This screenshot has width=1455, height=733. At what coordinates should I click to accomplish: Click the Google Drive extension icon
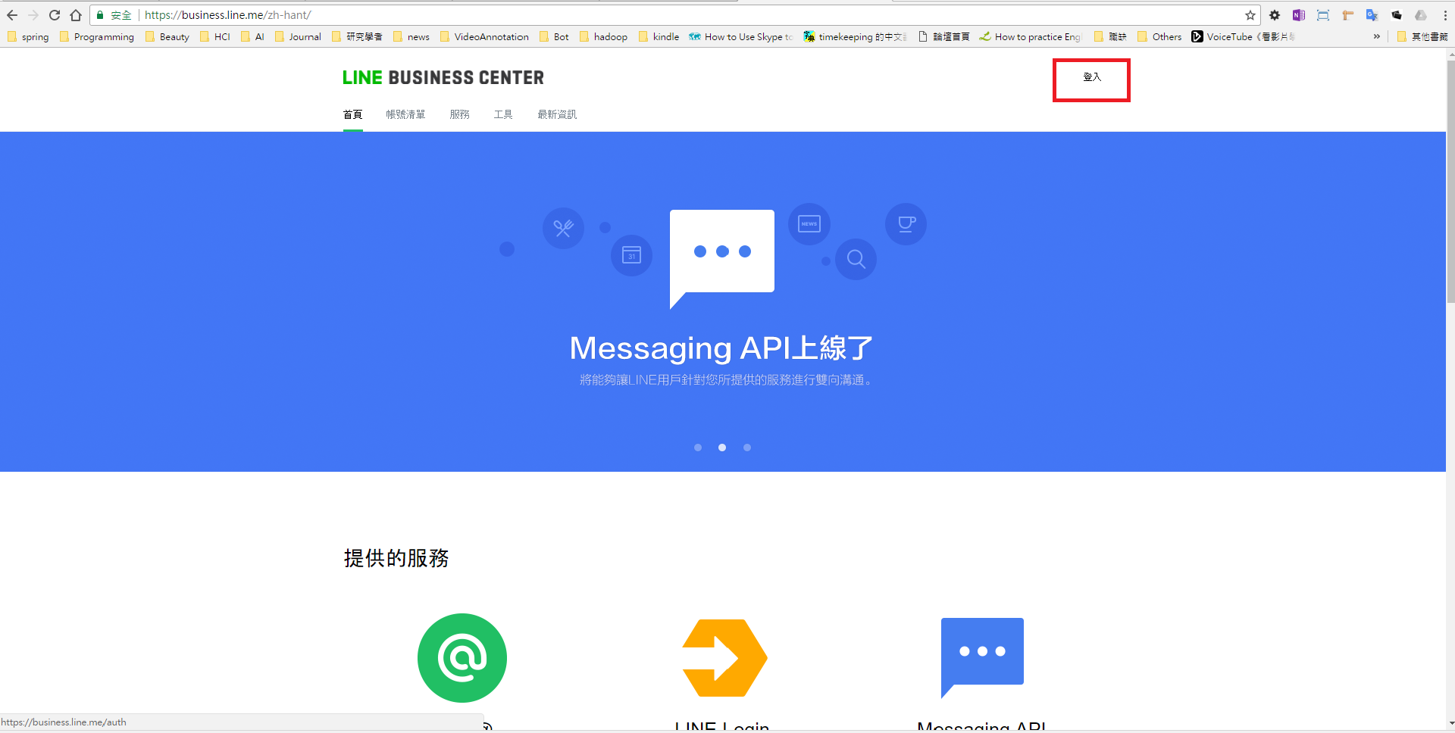[1421, 15]
